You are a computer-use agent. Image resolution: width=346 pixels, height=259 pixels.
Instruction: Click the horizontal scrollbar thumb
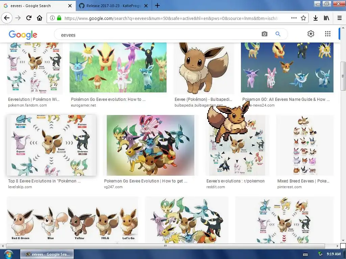coord(166,246)
